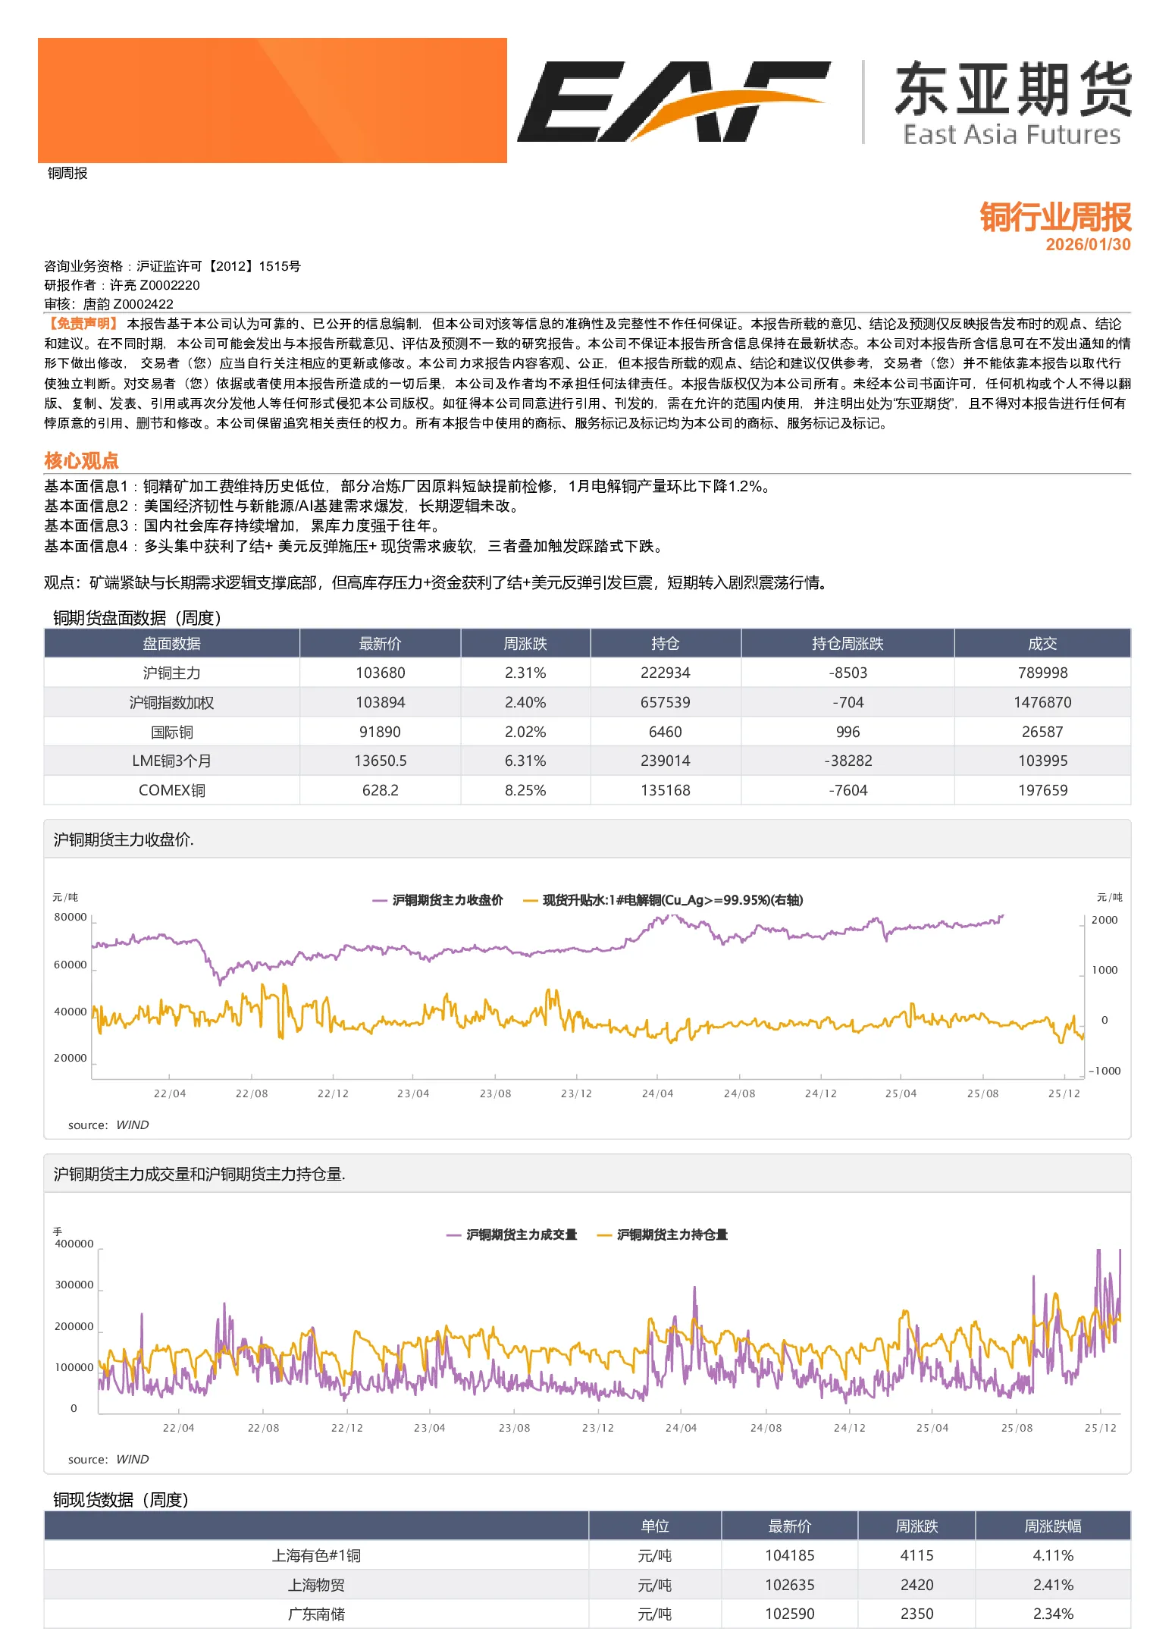Image resolution: width=1175 pixels, height=1647 pixels.
Task: Click the 铜现货数据（周度）table title
Action: [121, 1500]
